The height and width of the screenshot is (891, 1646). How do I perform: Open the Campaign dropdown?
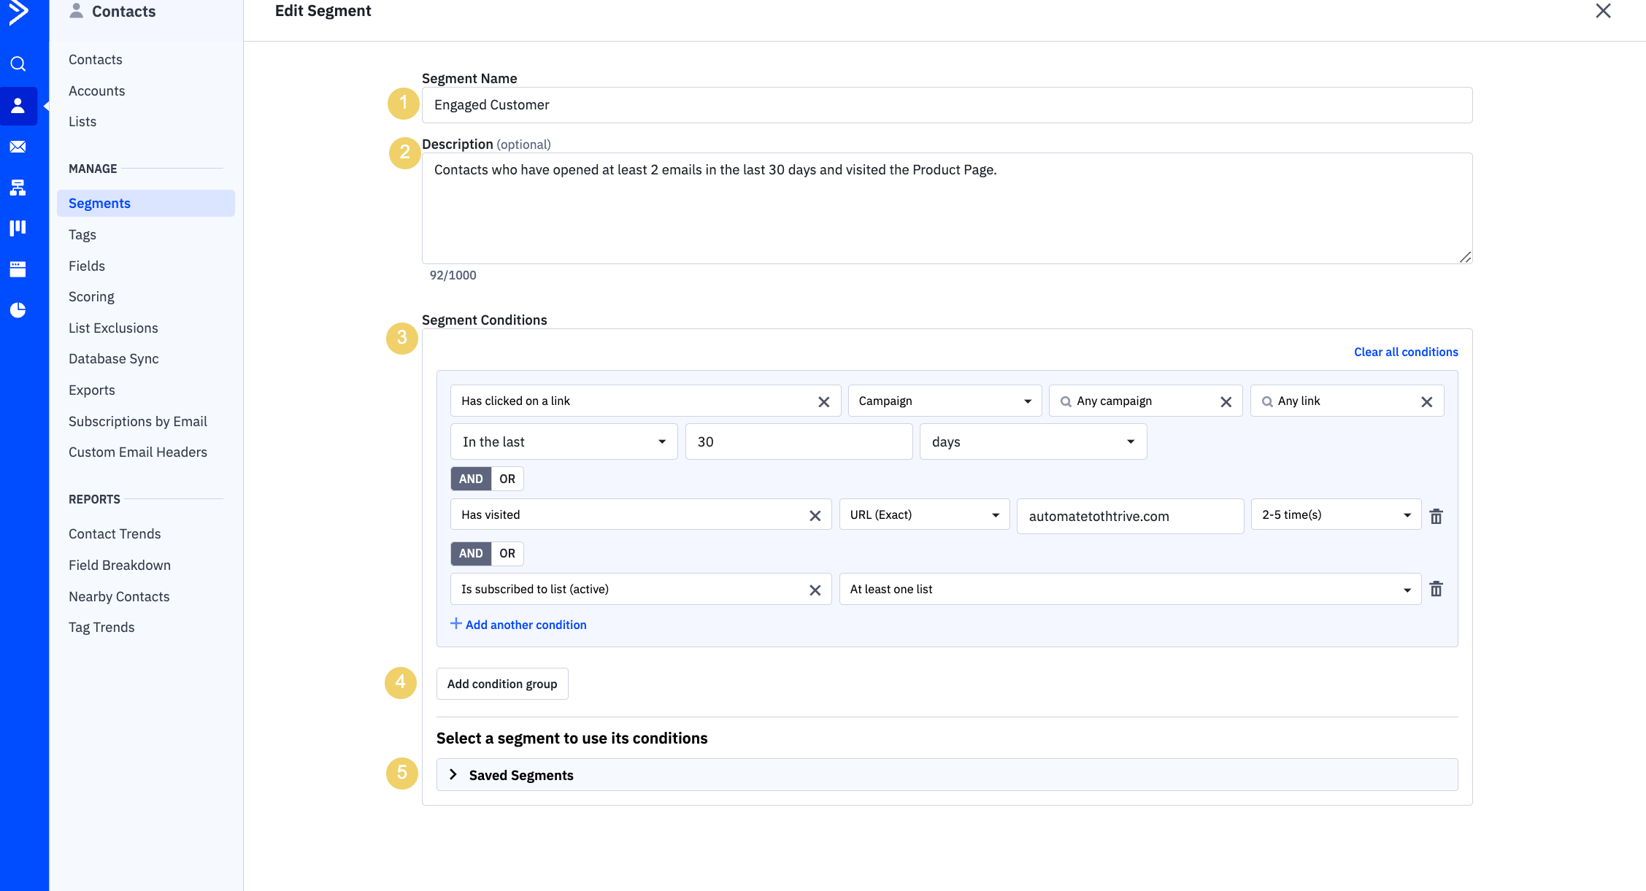(x=945, y=401)
